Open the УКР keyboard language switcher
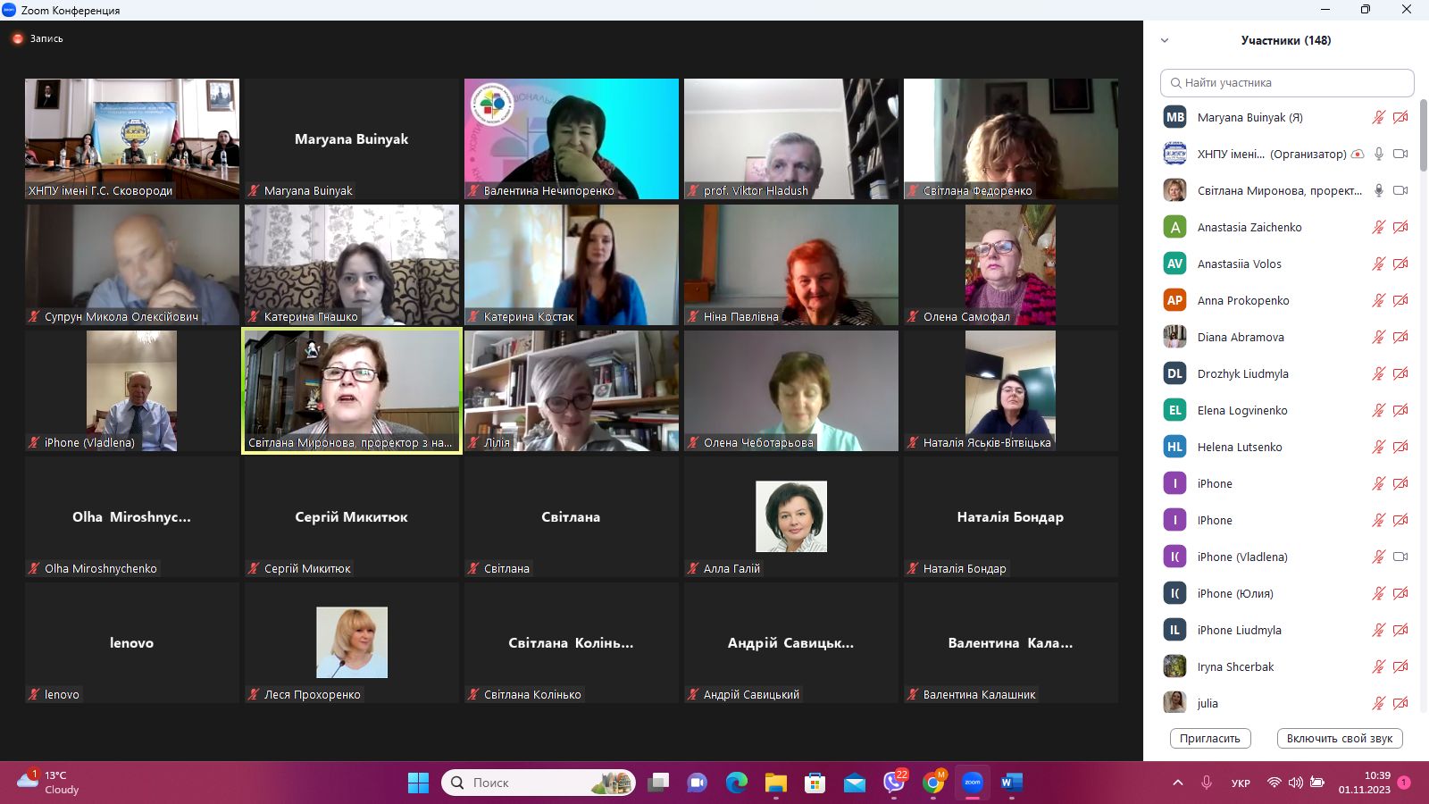Screen dimensions: 1429x804 [x=1241, y=783]
